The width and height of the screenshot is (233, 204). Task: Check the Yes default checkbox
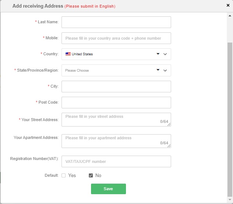64,176
